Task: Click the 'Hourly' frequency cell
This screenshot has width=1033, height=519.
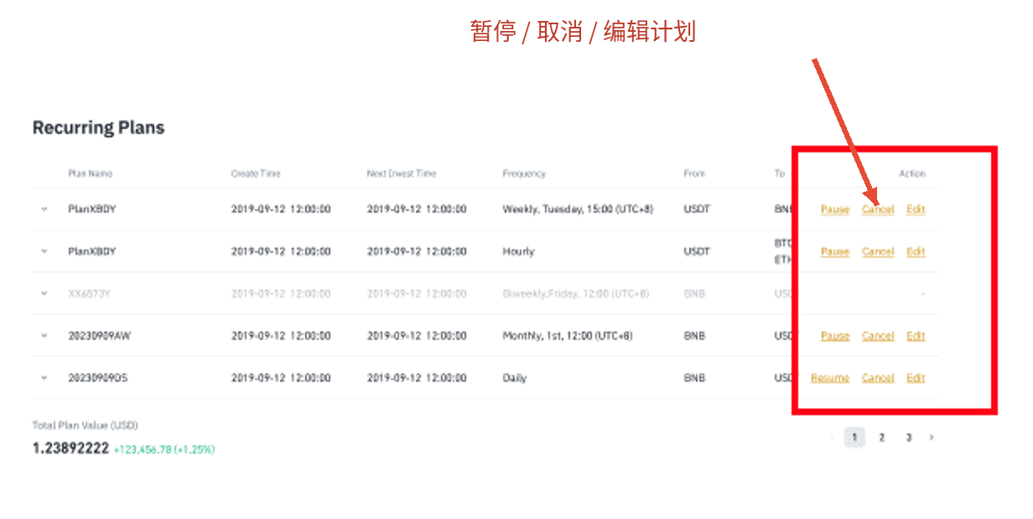Action: point(518,251)
